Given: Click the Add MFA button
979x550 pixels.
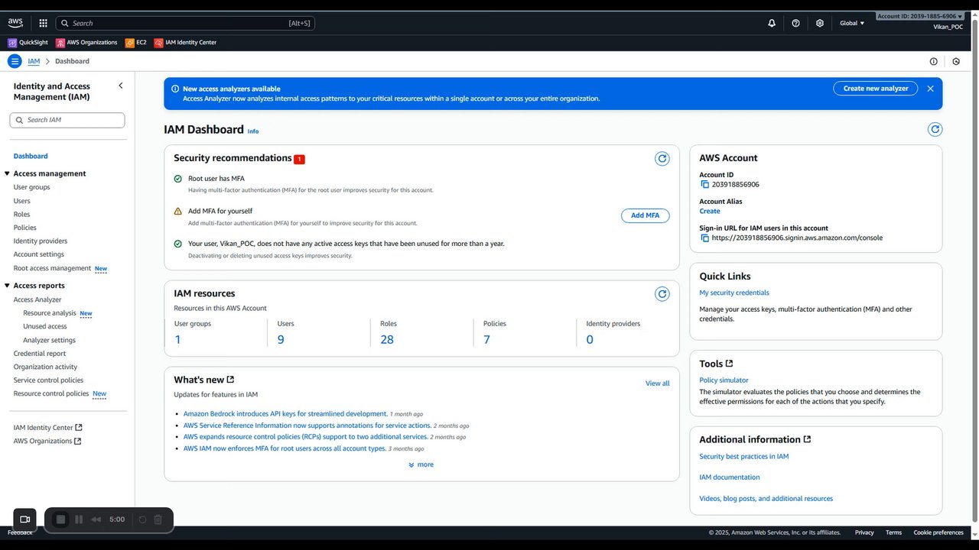Looking at the screenshot, I should (646, 215).
